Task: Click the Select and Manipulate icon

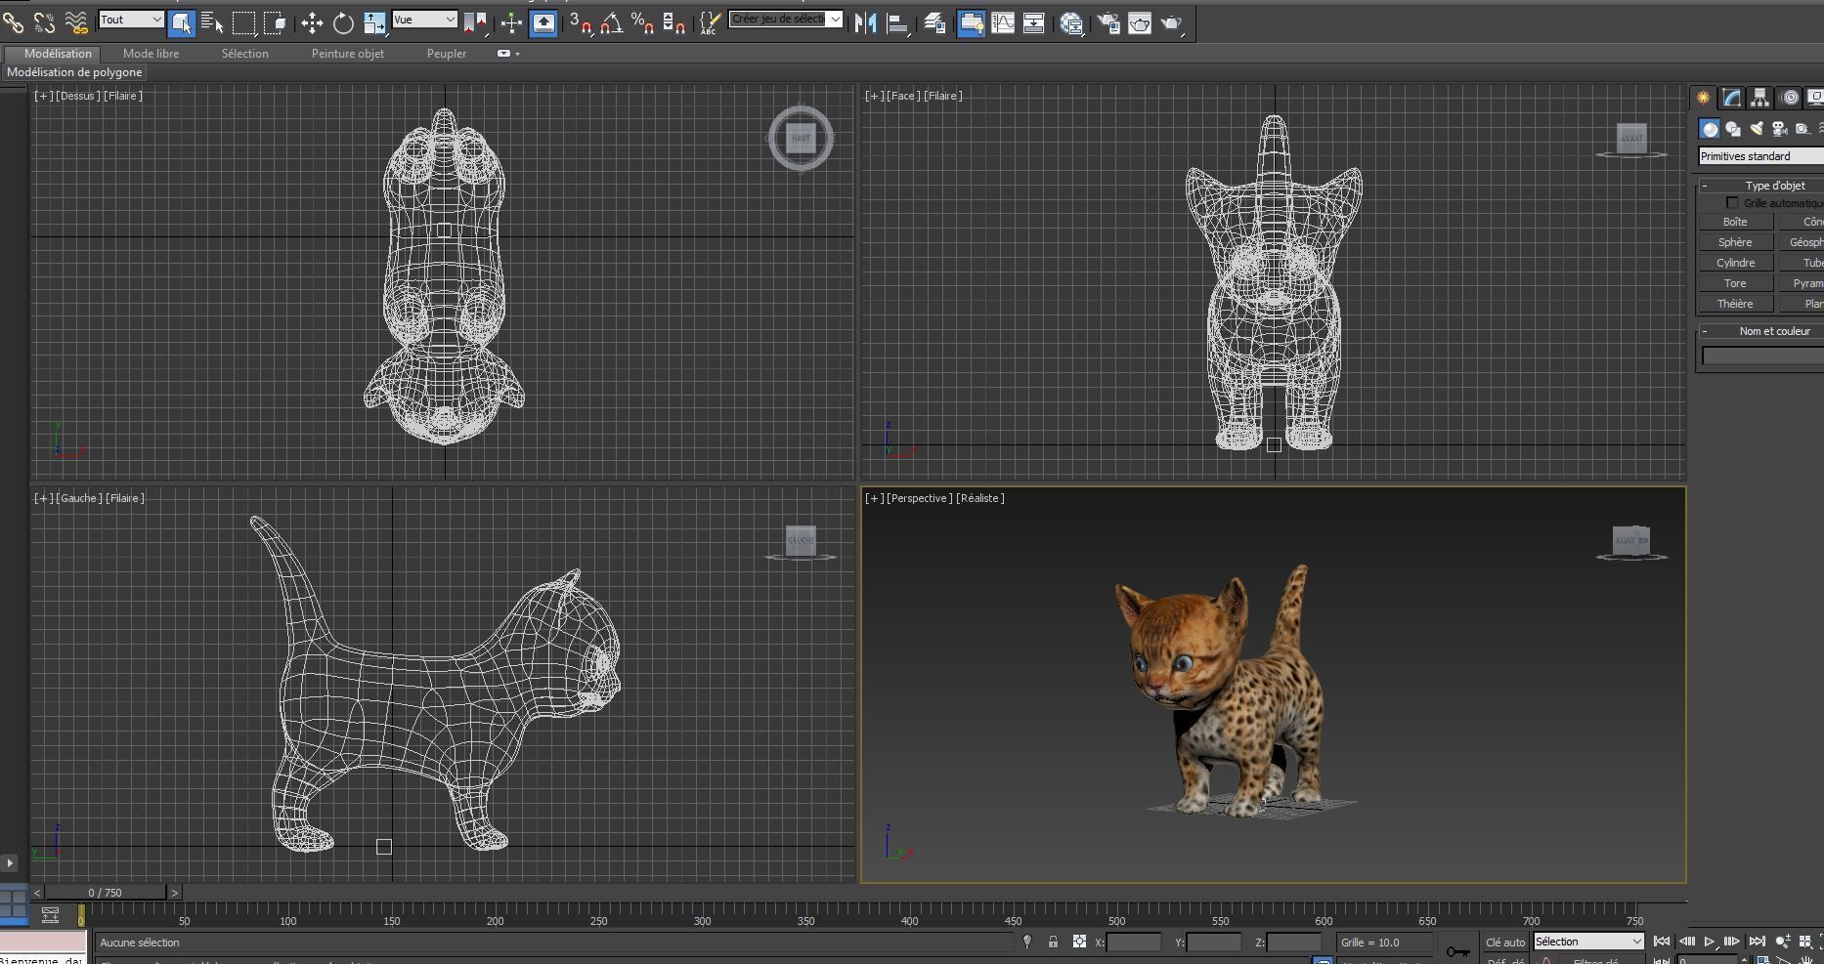Action: (511, 22)
